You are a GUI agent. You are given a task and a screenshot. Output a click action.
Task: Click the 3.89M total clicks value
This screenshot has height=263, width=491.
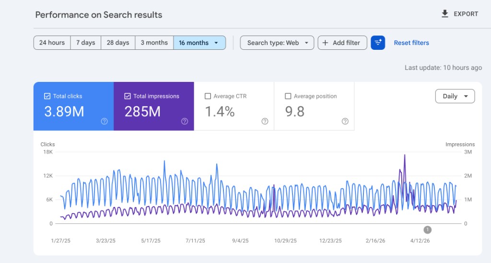(64, 112)
